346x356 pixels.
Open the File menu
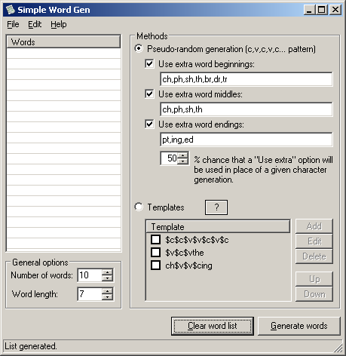point(13,24)
